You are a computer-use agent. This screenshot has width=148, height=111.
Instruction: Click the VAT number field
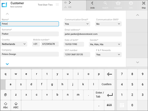pyautogui.click(x=77, y=54)
